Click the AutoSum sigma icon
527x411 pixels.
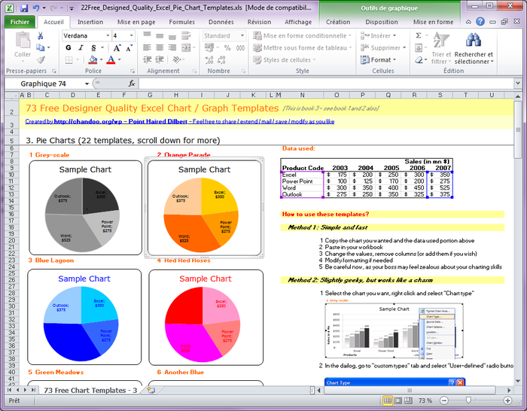coord(419,35)
